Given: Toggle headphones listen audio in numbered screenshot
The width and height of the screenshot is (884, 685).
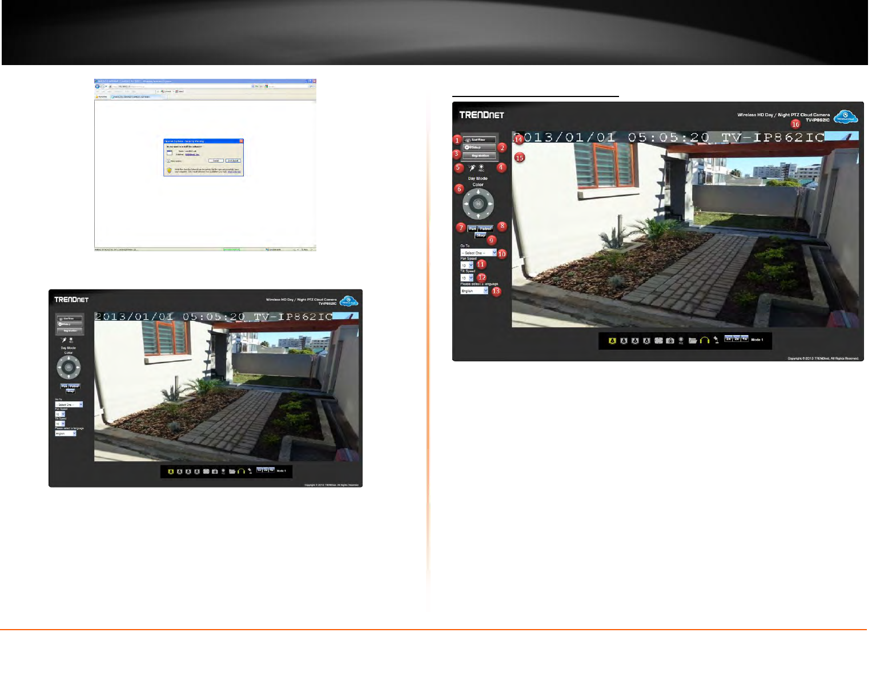Looking at the screenshot, I should (705, 340).
